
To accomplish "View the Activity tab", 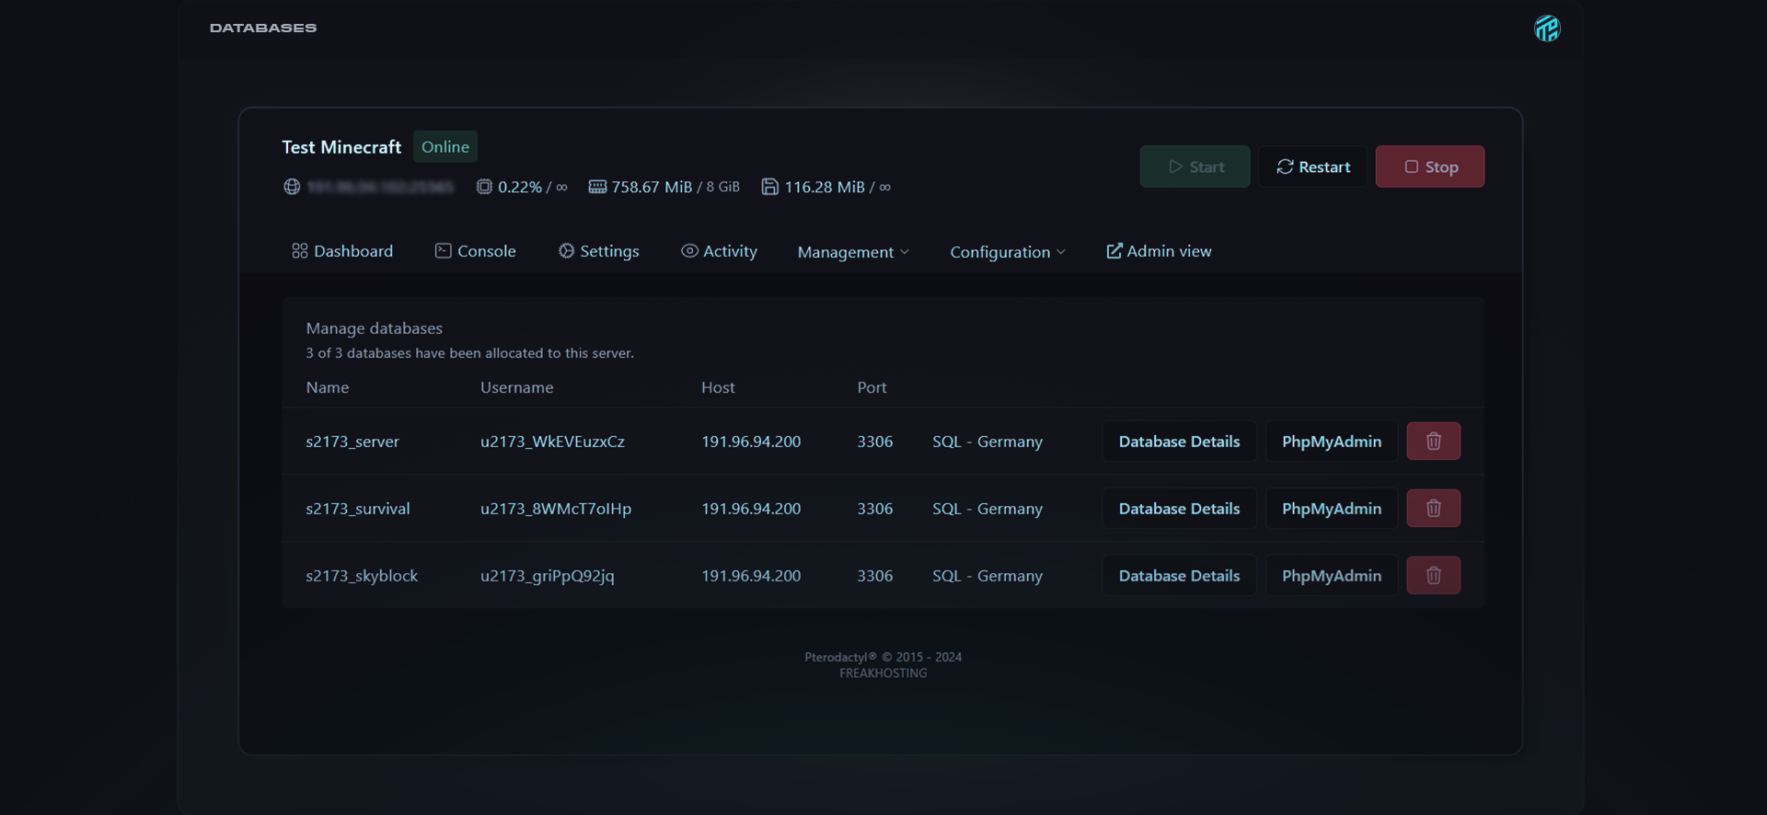I will pos(719,251).
